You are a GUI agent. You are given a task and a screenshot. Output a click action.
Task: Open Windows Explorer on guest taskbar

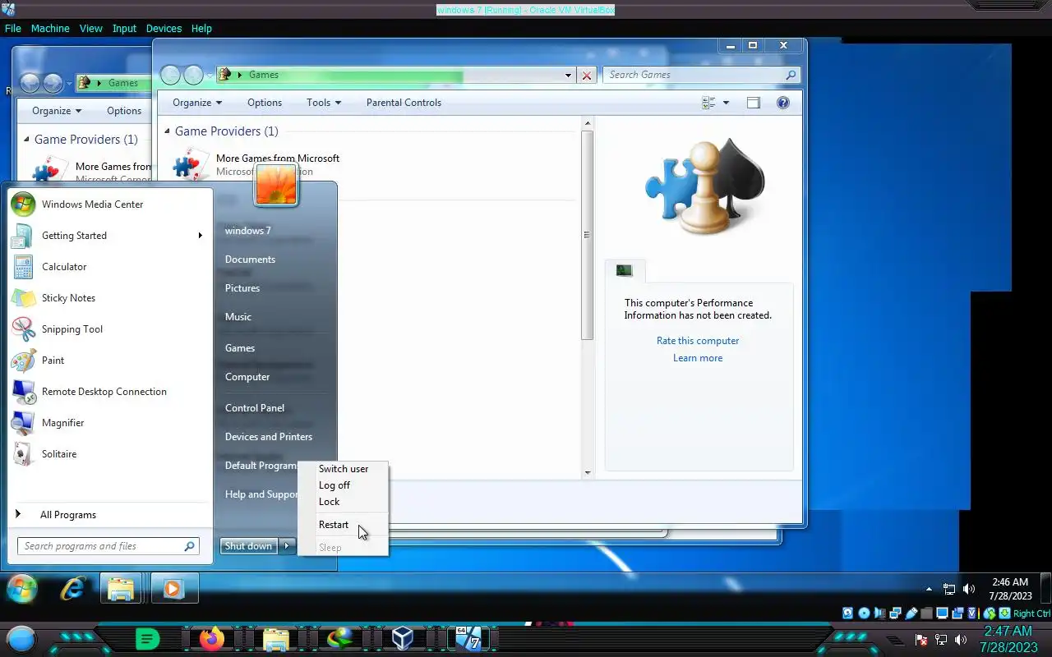pos(122,589)
